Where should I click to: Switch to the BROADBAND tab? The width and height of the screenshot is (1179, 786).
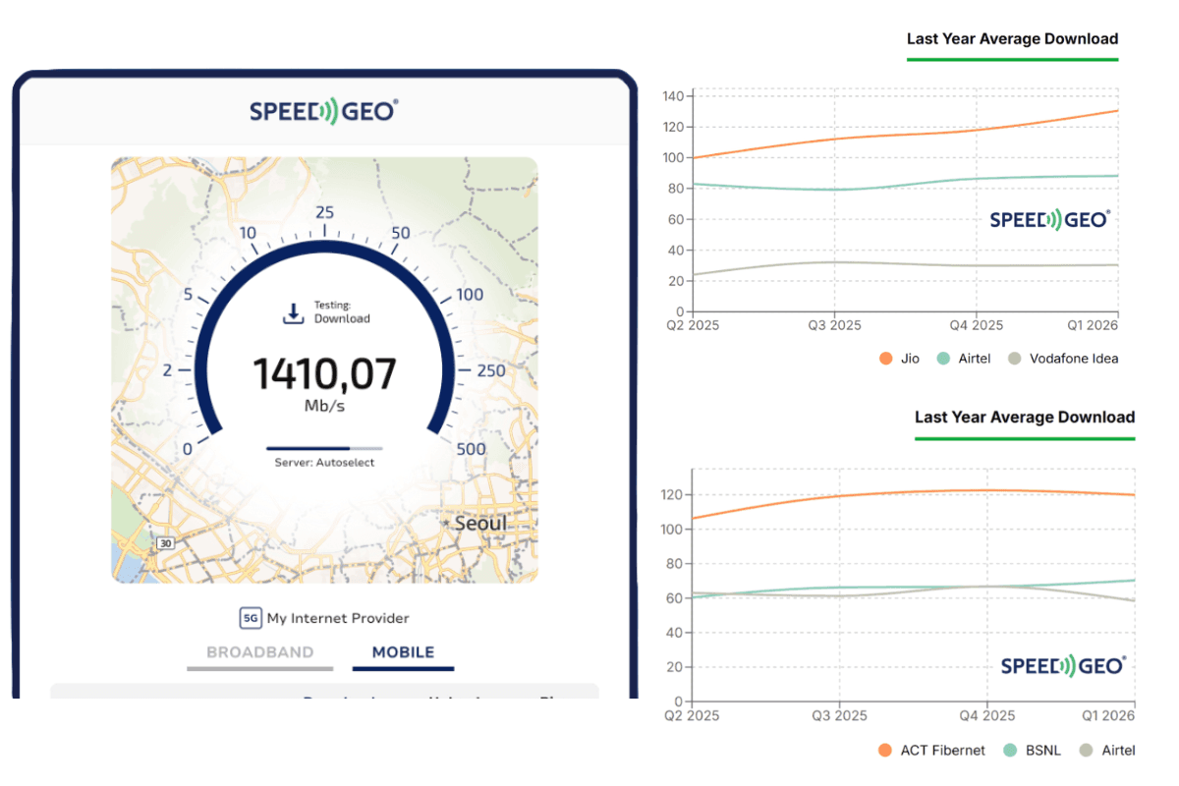258,651
